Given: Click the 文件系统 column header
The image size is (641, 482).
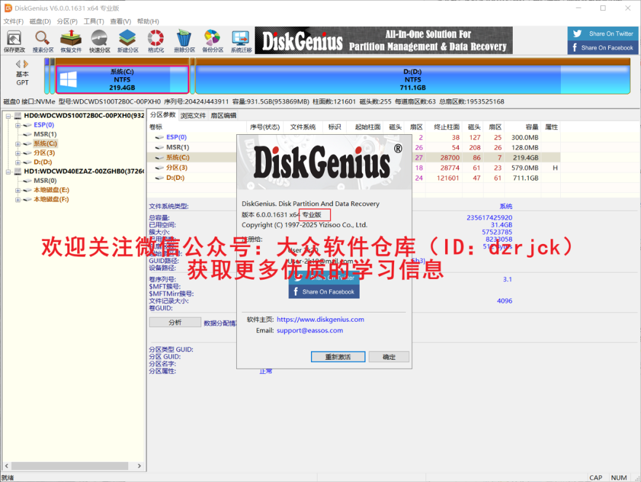Looking at the screenshot, I should tap(303, 127).
